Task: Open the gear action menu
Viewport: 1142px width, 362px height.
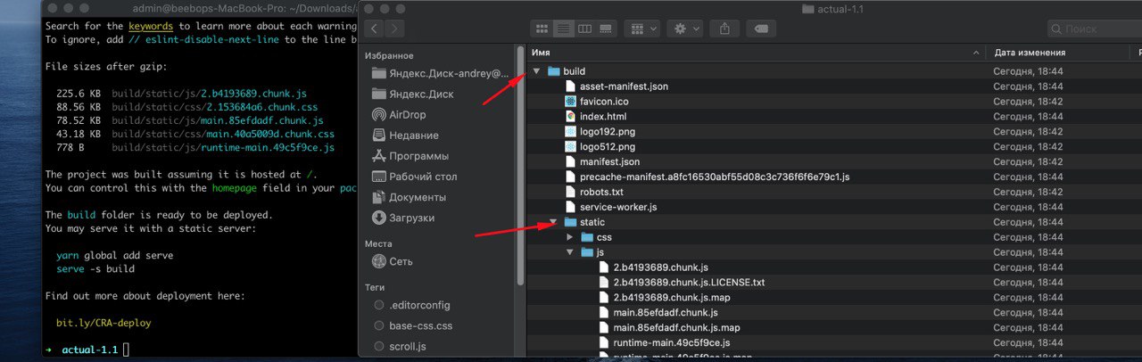Action: (686, 29)
